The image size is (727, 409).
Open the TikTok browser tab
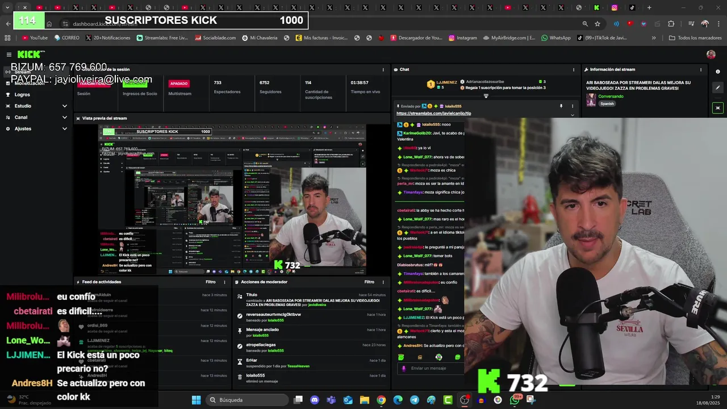pos(632,8)
